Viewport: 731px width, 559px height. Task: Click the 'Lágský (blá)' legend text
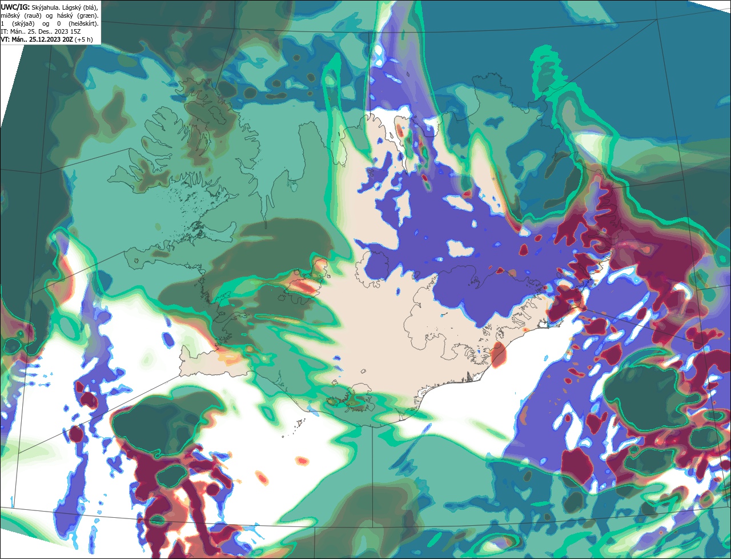[80, 7]
